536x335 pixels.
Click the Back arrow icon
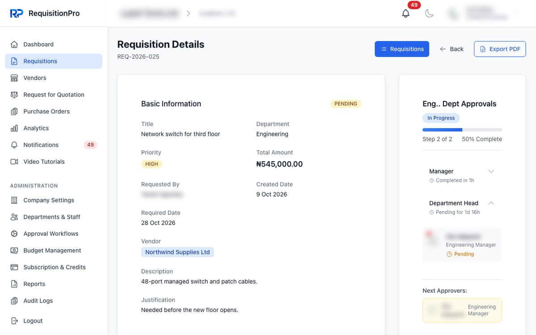coord(443,49)
